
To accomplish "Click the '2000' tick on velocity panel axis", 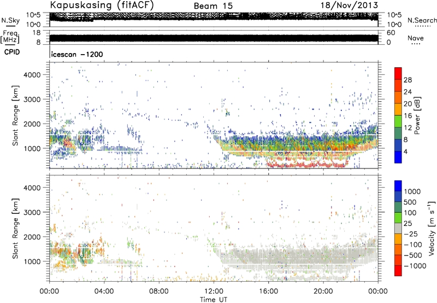I will [32, 237].
